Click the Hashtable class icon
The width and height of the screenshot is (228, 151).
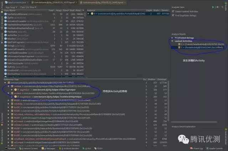(6, 32)
